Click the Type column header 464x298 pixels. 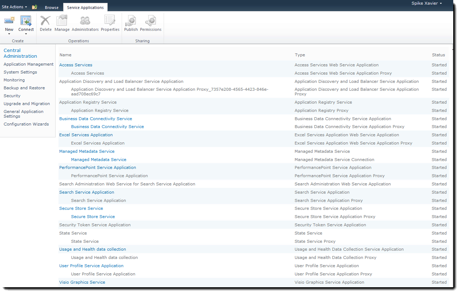pos(300,55)
